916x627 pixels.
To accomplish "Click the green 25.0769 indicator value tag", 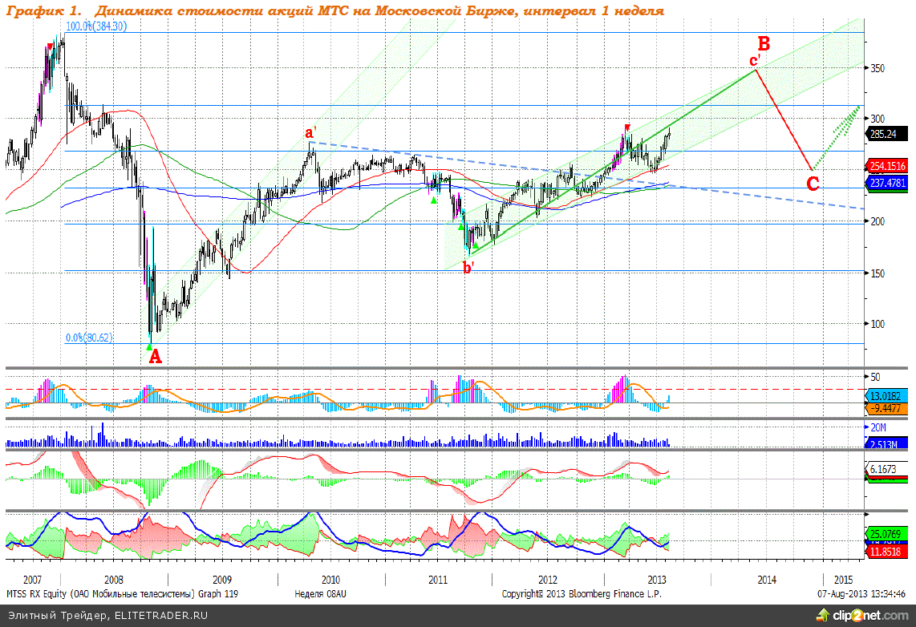I will coord(887,533).
